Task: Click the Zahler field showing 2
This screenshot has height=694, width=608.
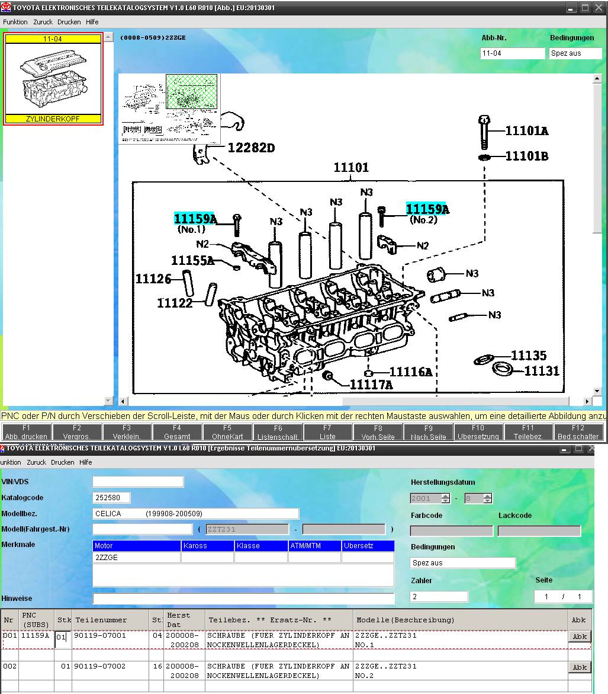Action: (x=439, y=597)
